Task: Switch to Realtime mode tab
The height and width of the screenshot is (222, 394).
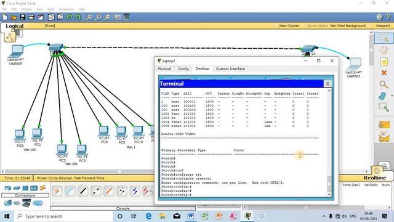Action: tap(375, 178)
